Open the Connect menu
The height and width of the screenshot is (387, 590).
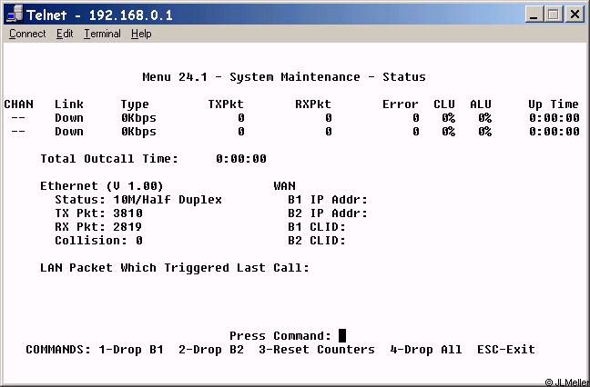coord(27,34)
